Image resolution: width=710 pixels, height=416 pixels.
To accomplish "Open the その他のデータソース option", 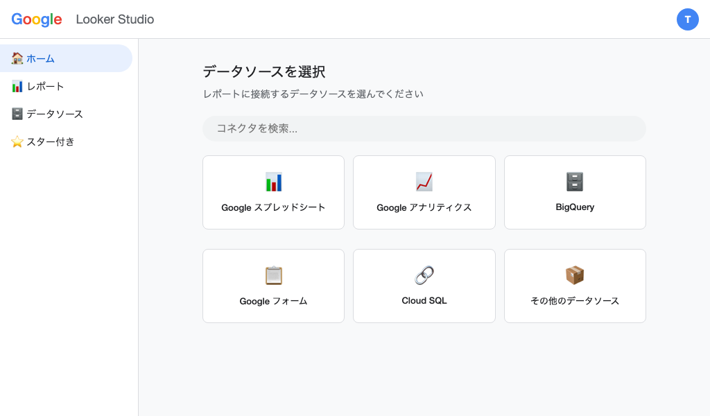I will pyautogui.click(x=574, y=286).
